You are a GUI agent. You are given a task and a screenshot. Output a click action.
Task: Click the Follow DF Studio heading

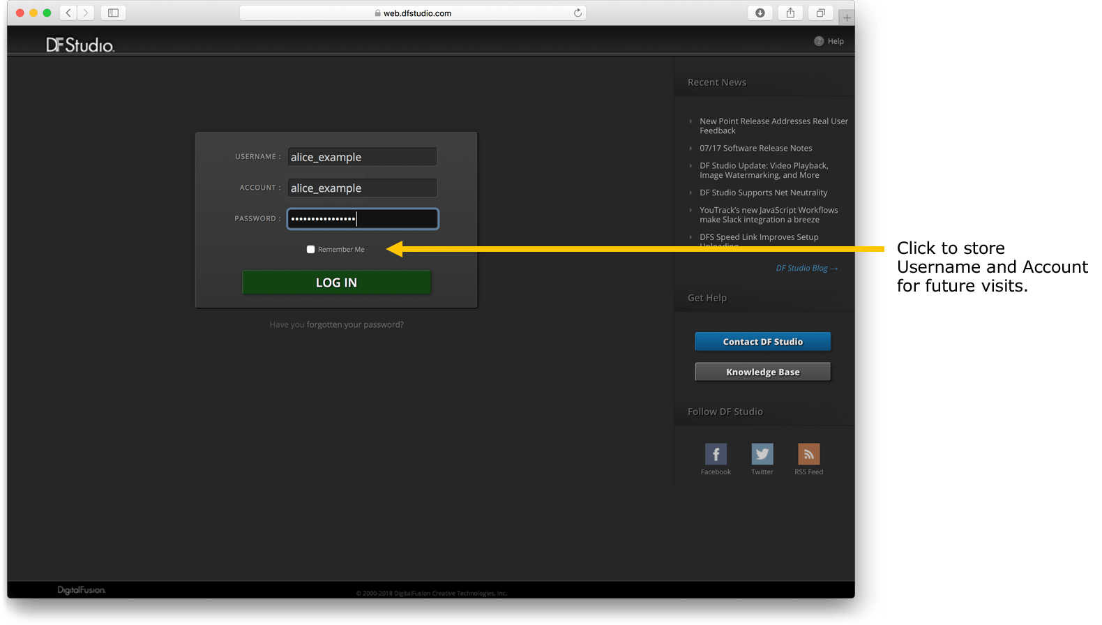(x=725, y=412)
